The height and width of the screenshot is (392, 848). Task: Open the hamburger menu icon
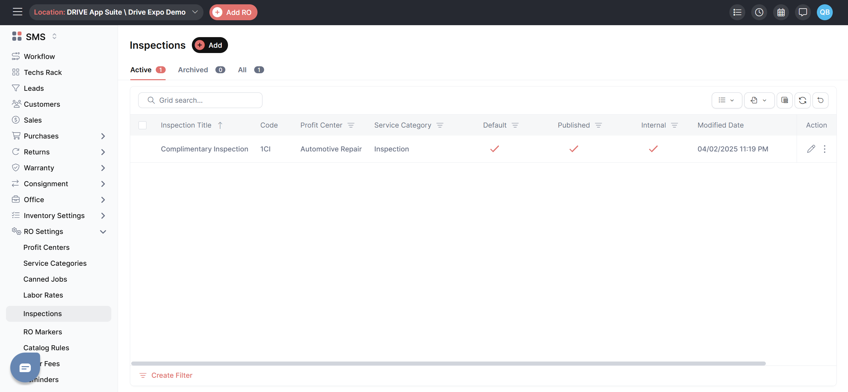pos(18,12)
